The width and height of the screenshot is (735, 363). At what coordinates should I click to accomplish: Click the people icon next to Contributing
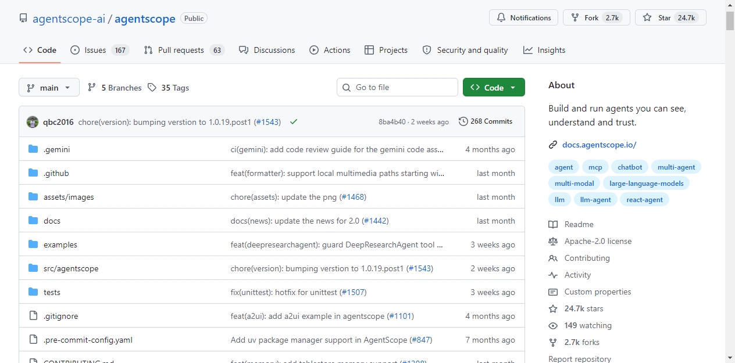point(553,258)
